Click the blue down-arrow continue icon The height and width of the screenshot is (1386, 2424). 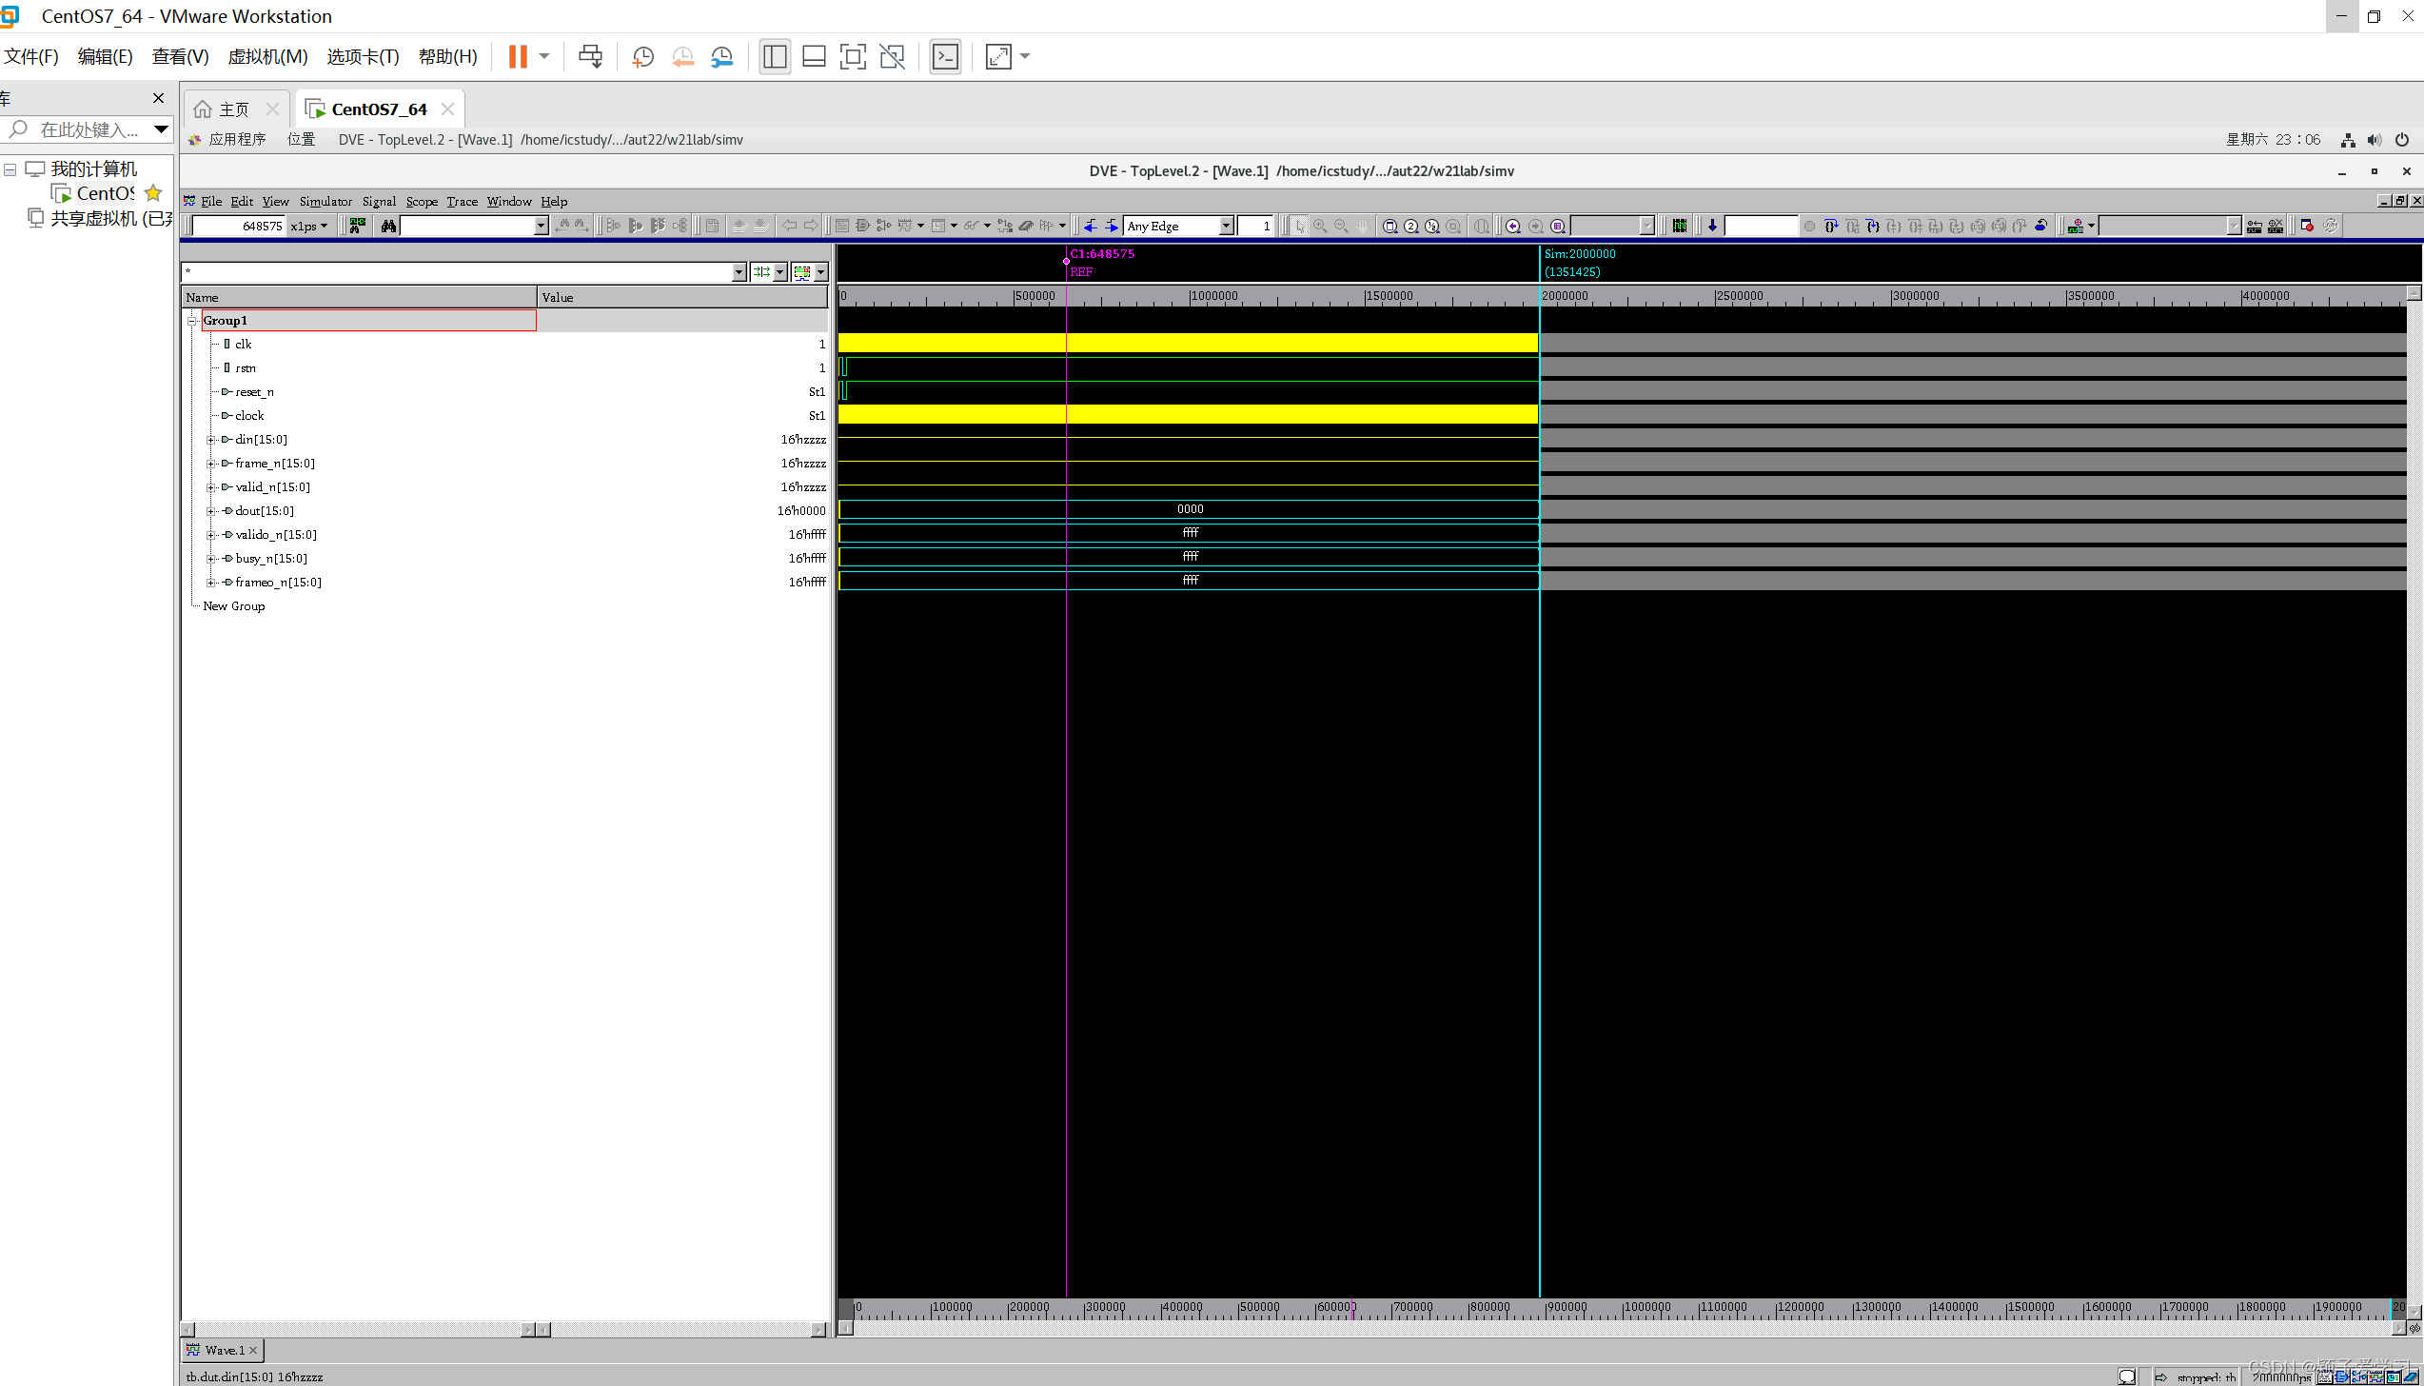coord(1712,226)
